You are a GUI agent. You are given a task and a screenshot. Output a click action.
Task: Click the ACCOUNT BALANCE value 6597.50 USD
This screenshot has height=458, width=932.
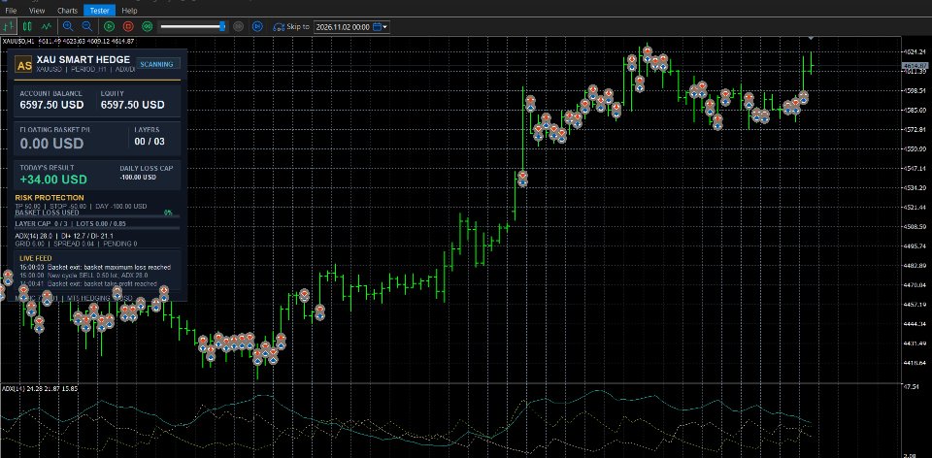(51, 105)
